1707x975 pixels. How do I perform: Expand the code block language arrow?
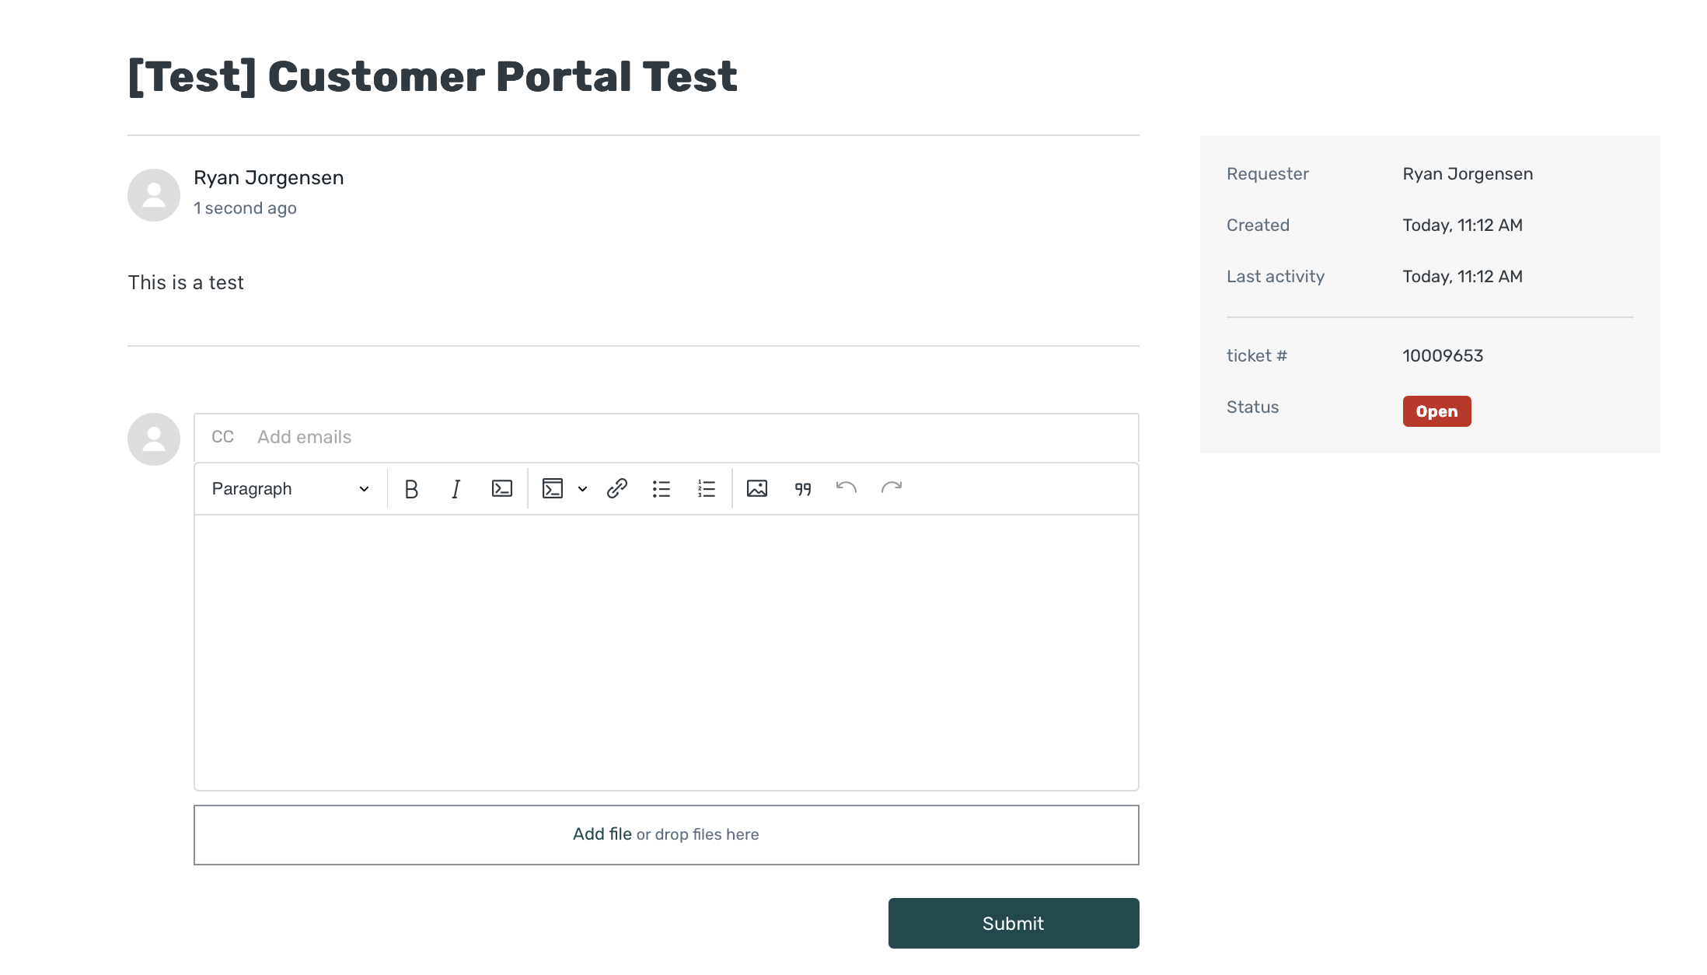pos(582,489)
